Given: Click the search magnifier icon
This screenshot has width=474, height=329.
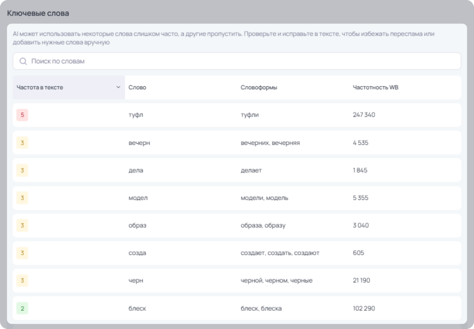Looking at the screenshot, I should [23, 62].
